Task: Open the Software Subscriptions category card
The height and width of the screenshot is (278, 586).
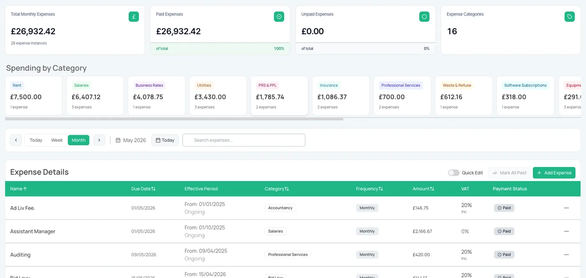Action: (525, 96)
